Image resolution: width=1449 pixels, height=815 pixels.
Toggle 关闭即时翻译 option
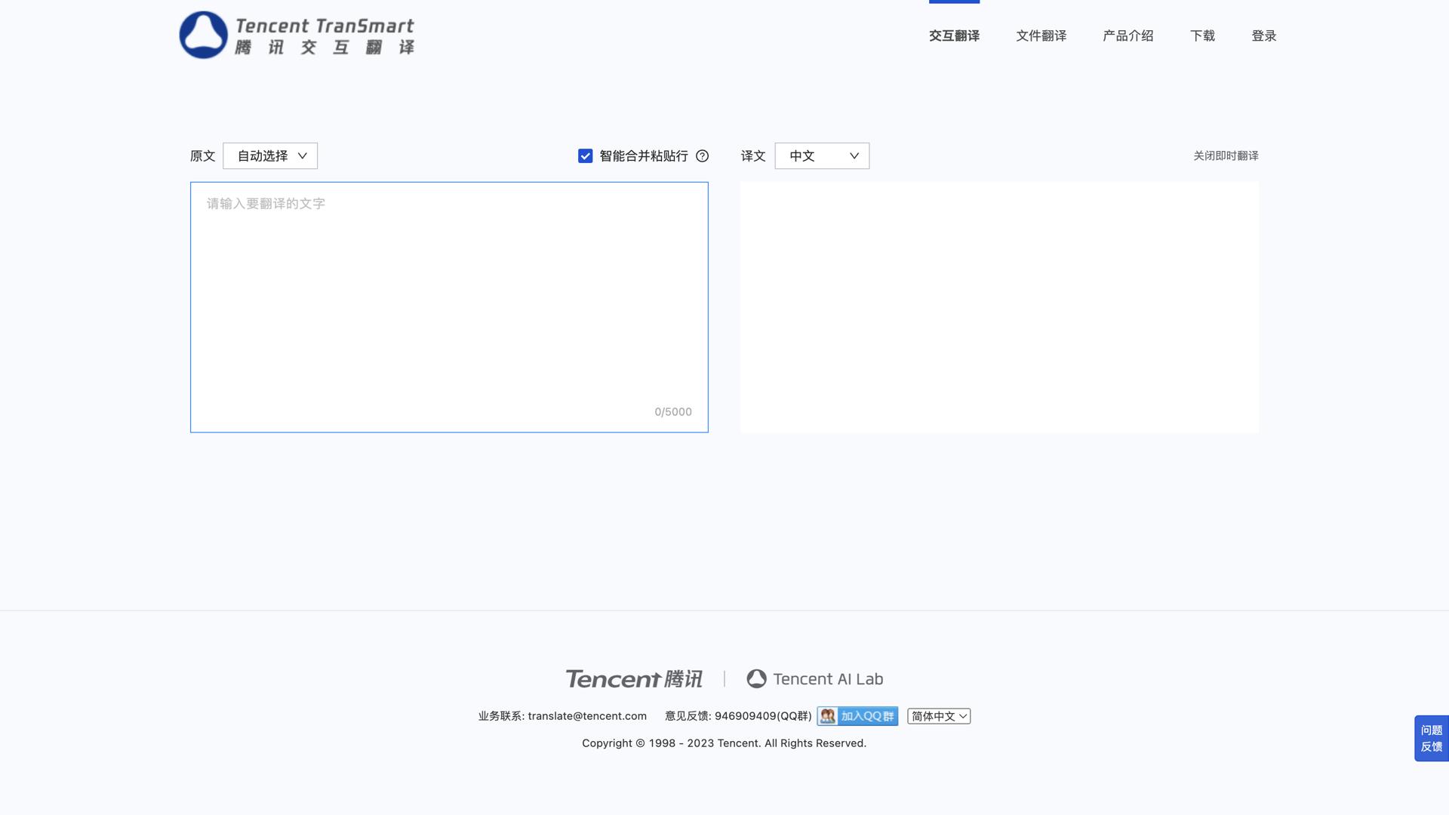pos(1225,156)
